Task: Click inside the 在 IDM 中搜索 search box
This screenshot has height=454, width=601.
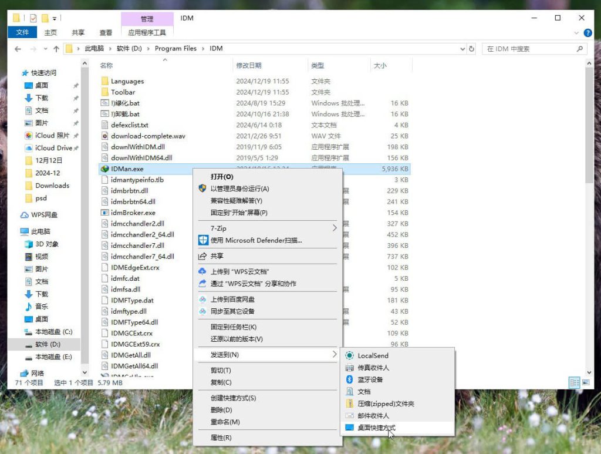Action: (x=531, y=49)
